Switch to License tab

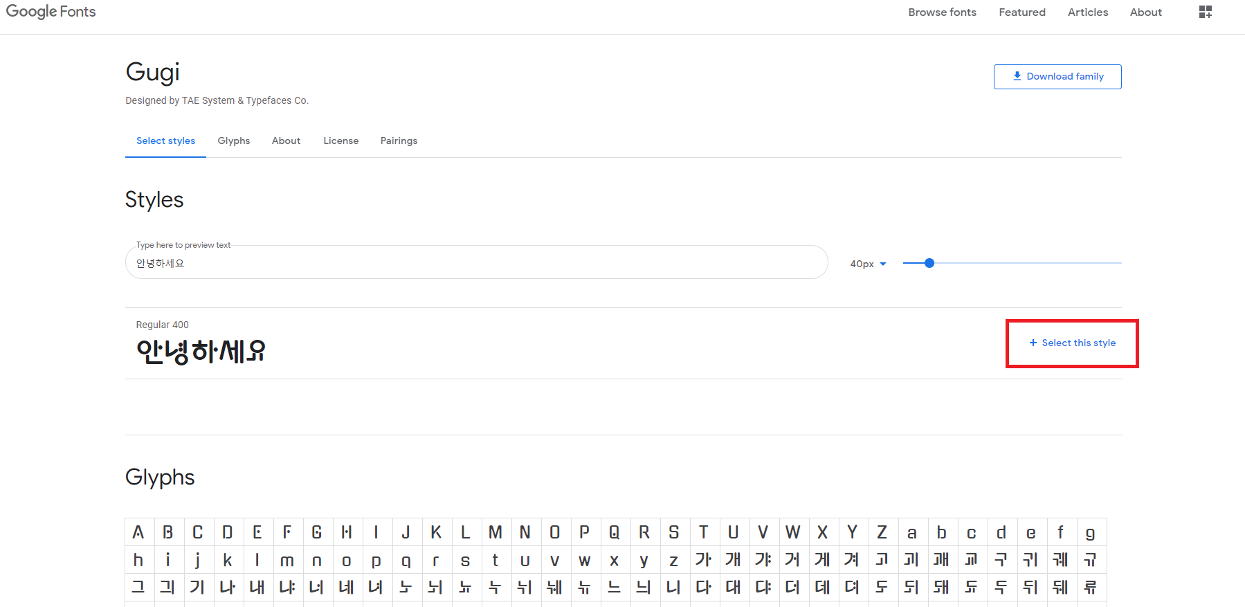[341, 141]
